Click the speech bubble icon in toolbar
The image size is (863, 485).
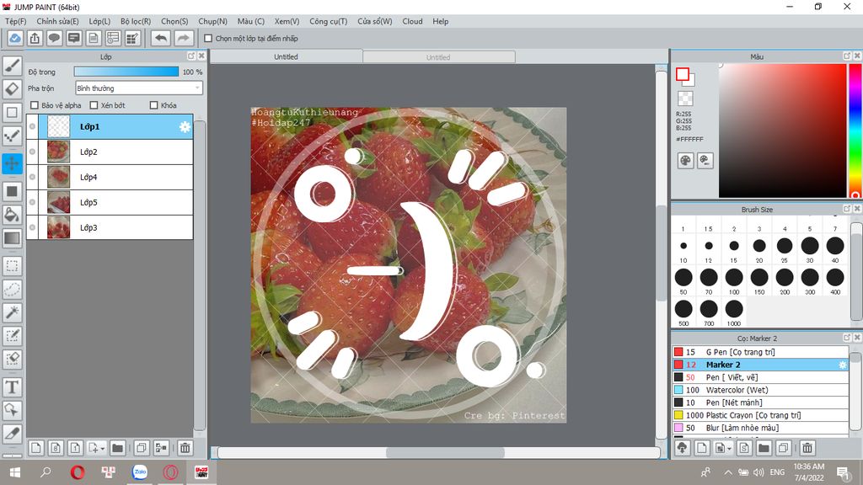[x=54, y=38]
